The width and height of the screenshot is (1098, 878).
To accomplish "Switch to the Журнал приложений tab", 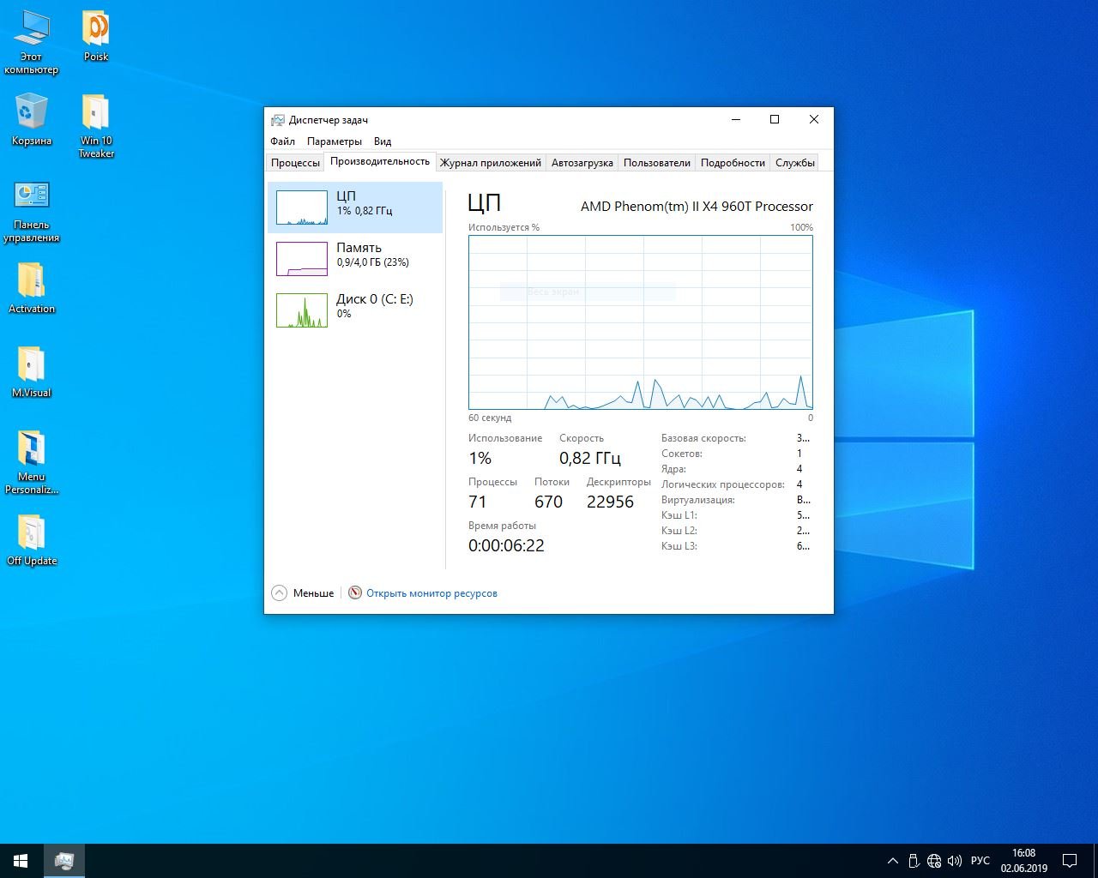I will click(x=490, y=163).
